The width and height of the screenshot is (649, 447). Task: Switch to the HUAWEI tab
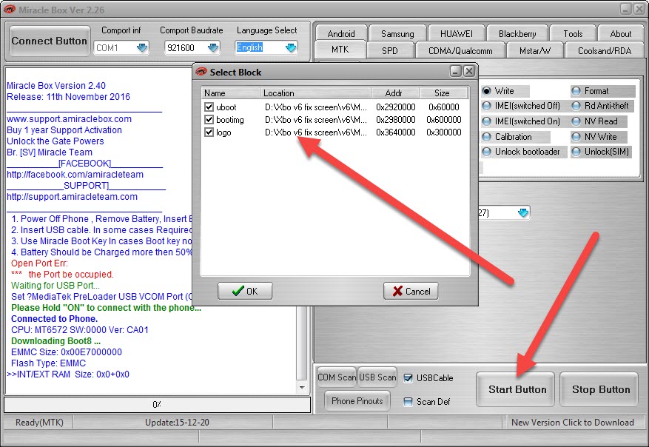click(x=457, y=33)
